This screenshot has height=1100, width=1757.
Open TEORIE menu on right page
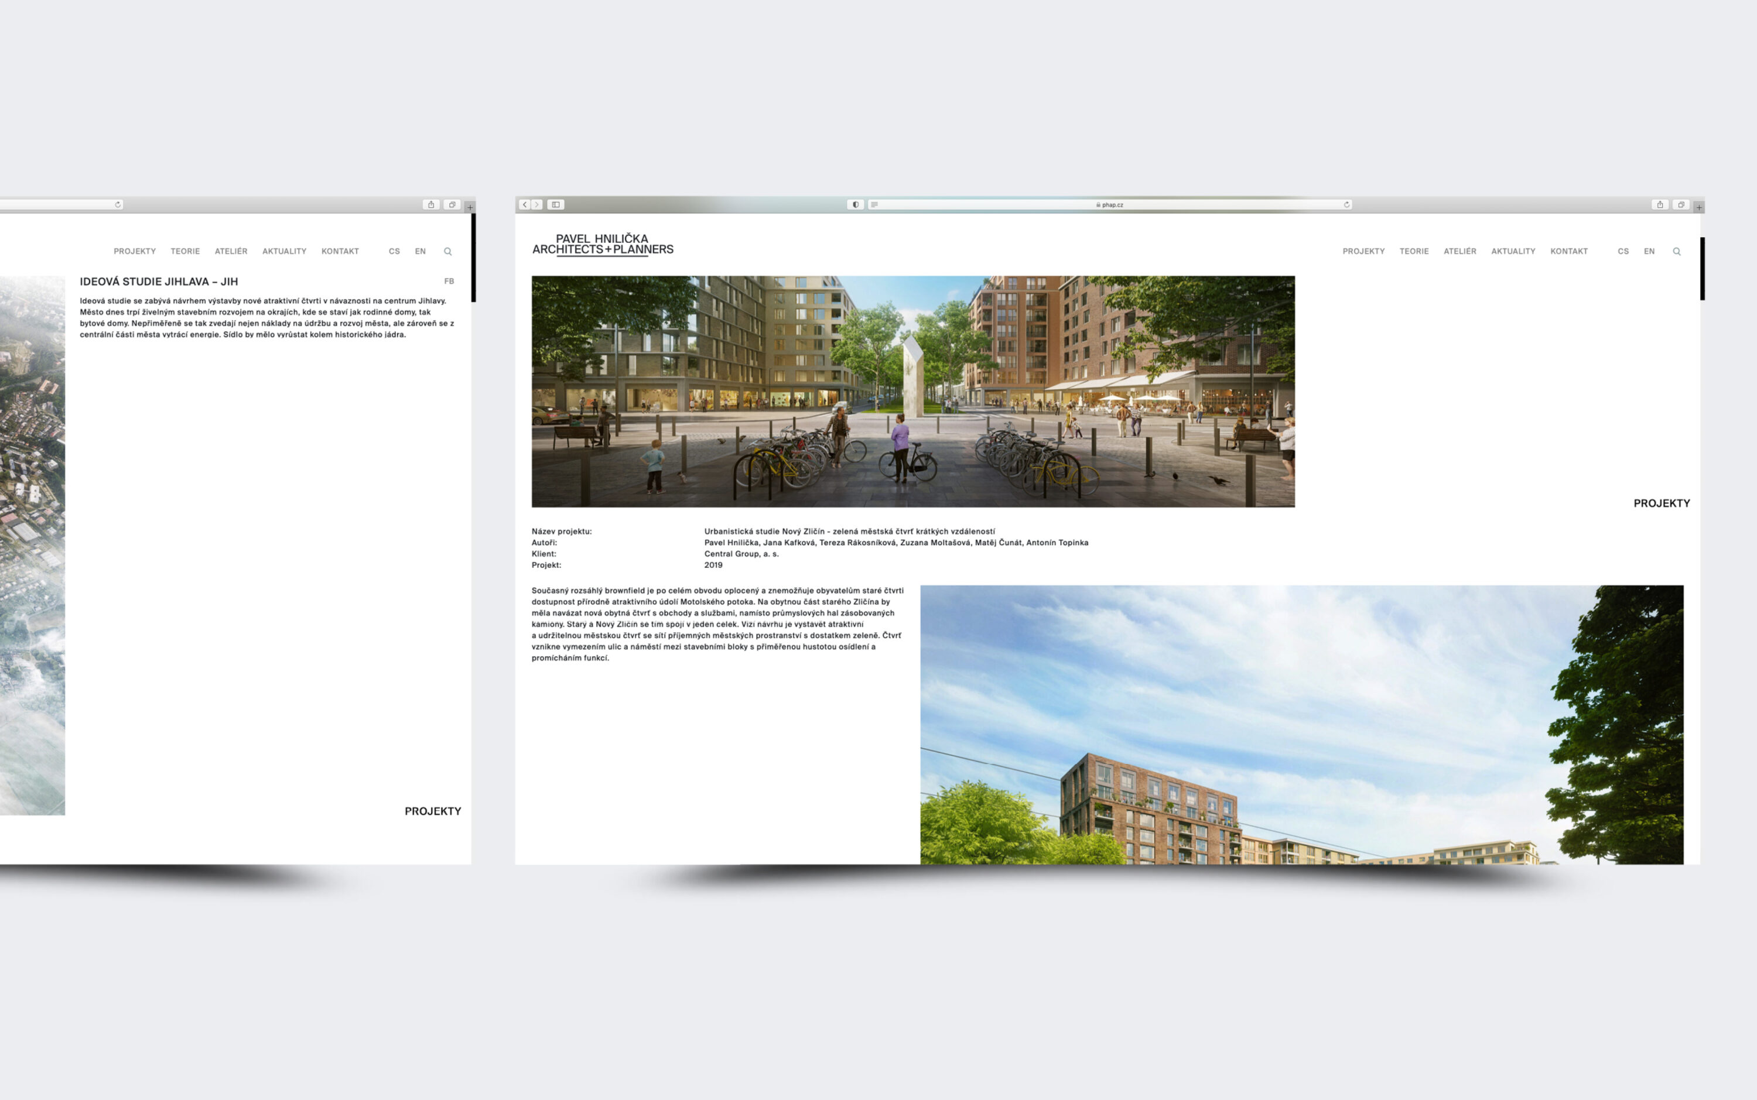pyautogui.click(x=1413, y=251)
